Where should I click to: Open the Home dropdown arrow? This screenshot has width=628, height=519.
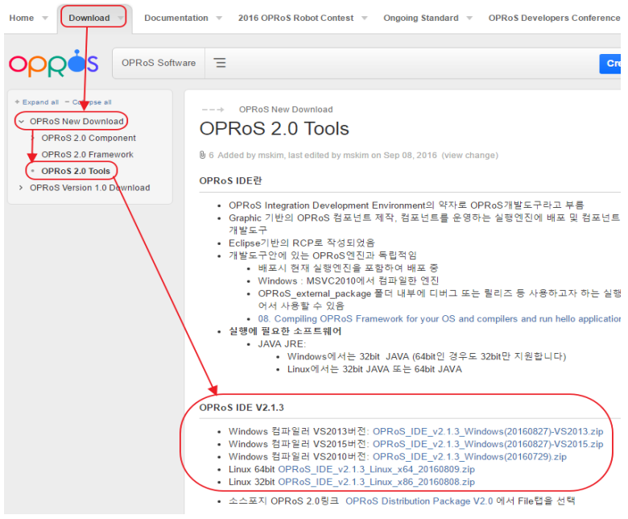point(45,18)
